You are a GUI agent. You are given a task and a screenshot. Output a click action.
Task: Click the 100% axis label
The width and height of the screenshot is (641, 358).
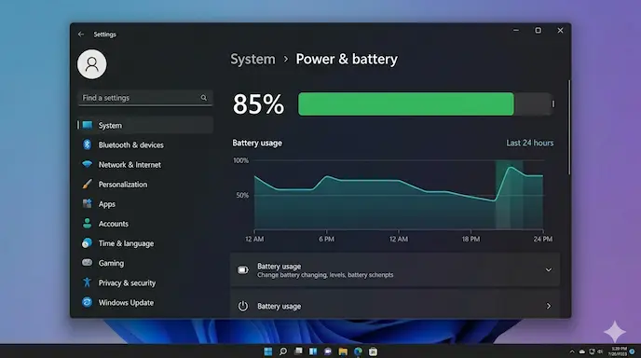coord(240,160)
